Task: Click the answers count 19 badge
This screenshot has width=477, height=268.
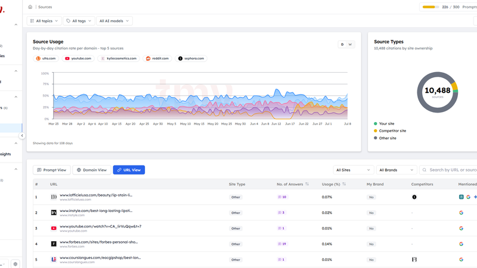Action: 282,244
